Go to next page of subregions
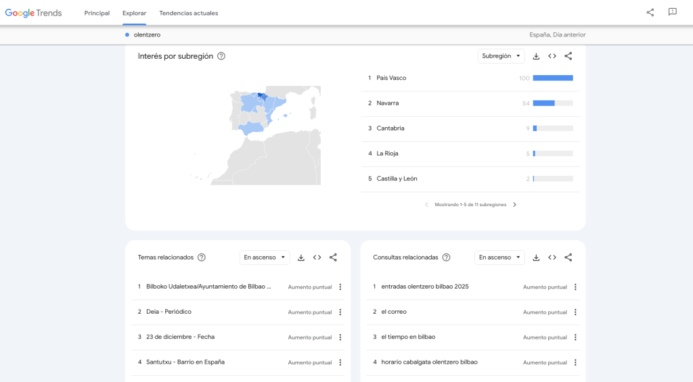 [x=514, y=204]
